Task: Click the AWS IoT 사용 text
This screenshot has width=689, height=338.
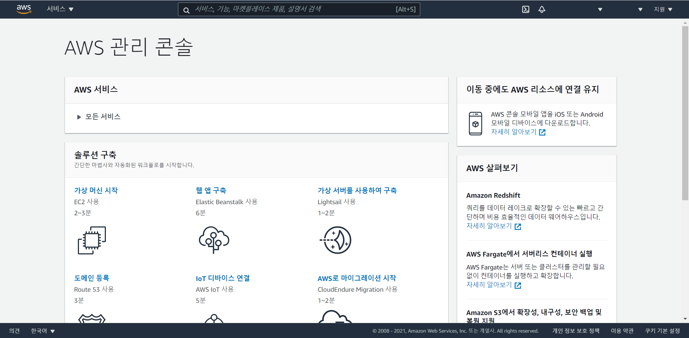Action: click(215, 290)
